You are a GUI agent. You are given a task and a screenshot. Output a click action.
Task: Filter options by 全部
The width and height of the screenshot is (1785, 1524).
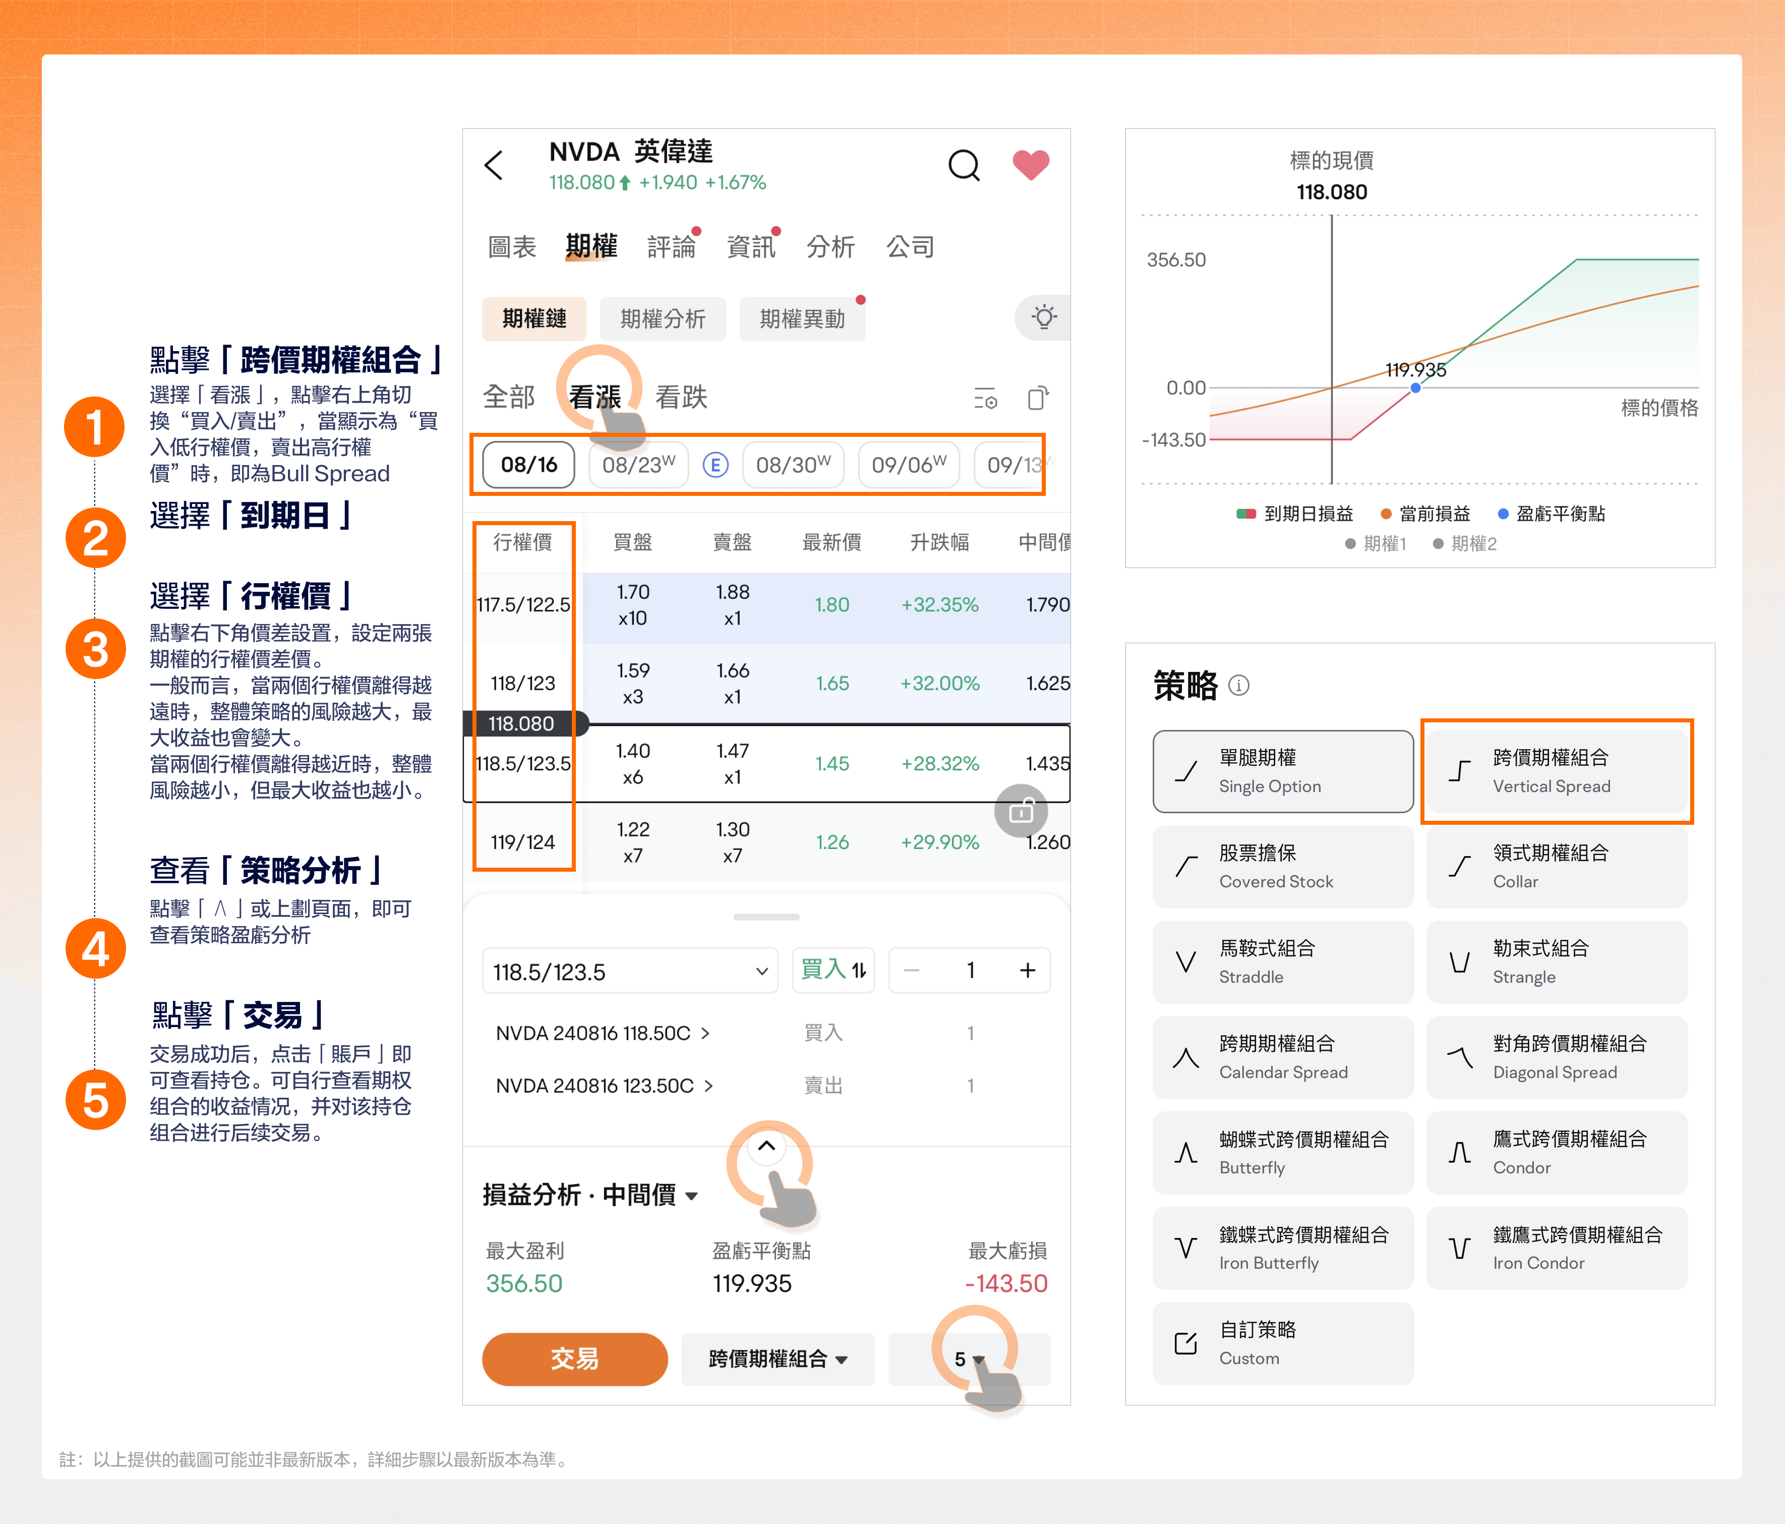tap(509, 398)
